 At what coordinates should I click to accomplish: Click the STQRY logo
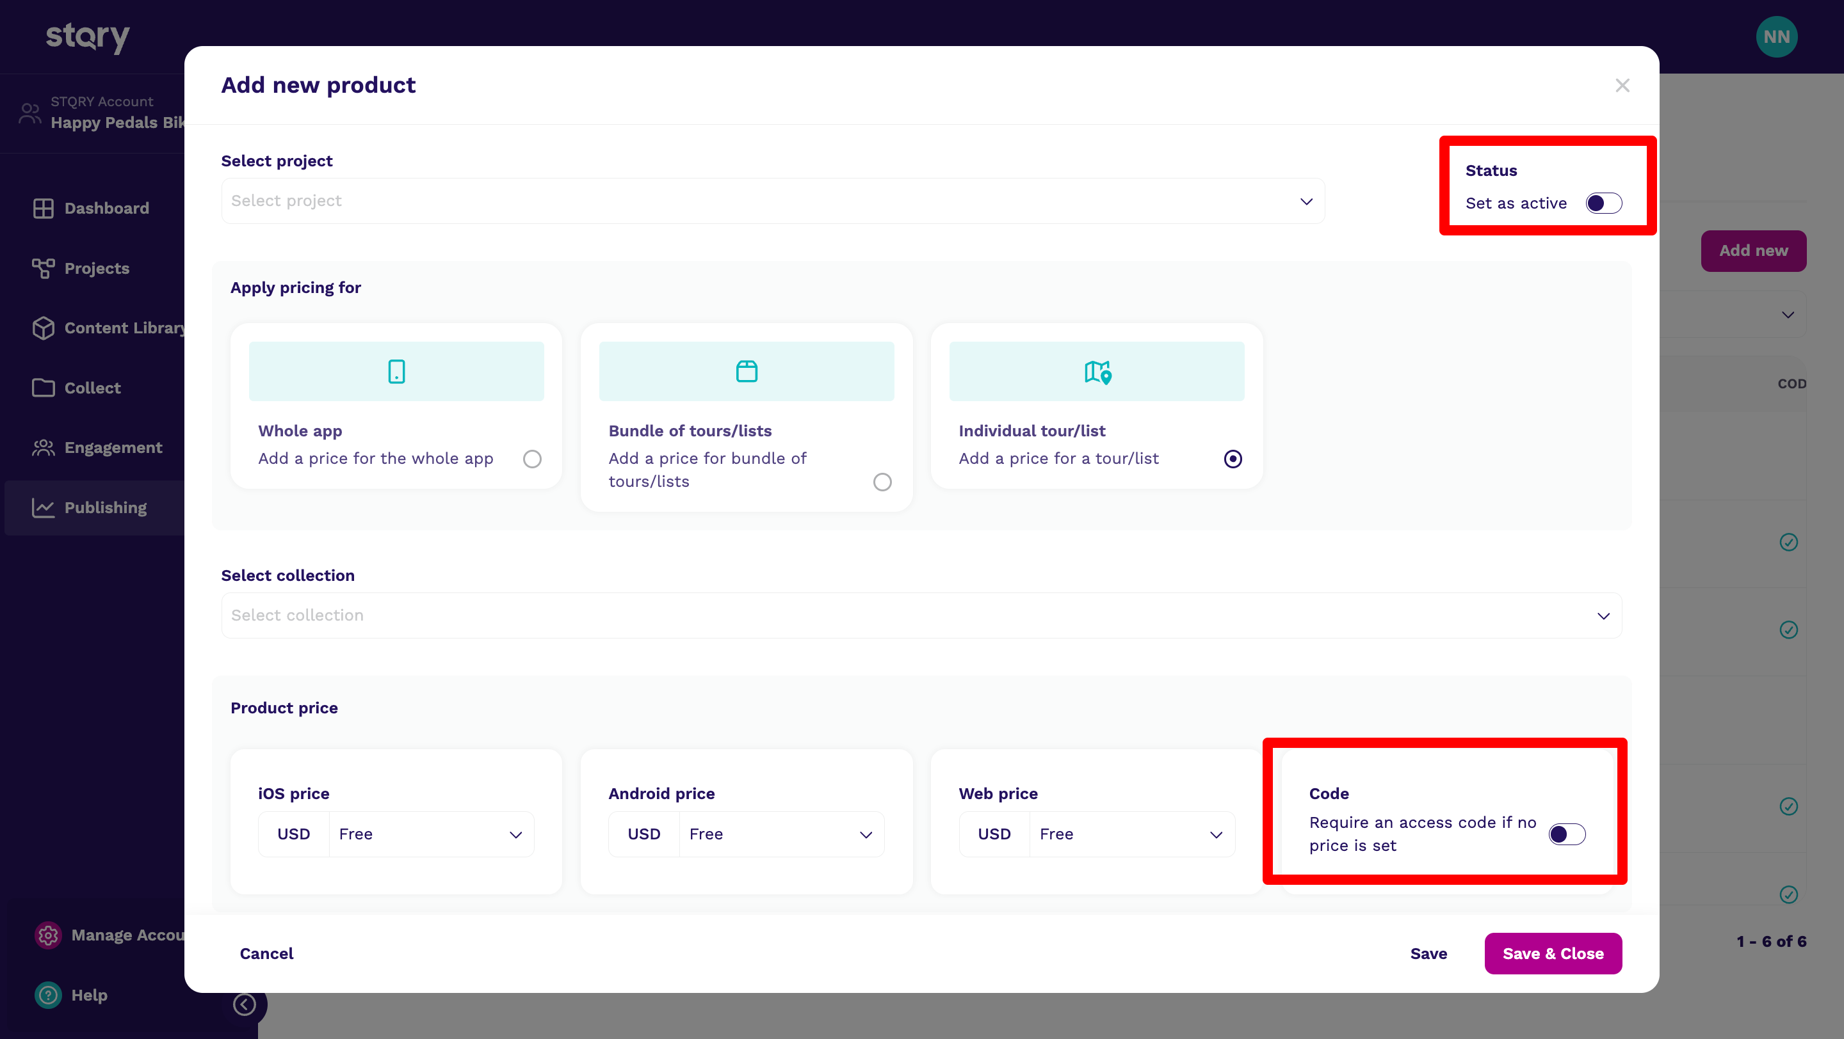point(87,36)
